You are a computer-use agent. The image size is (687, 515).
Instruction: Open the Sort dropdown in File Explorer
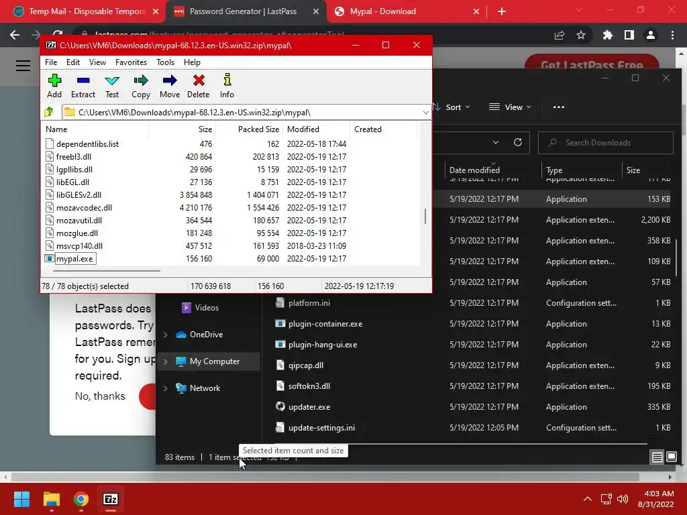452,107
